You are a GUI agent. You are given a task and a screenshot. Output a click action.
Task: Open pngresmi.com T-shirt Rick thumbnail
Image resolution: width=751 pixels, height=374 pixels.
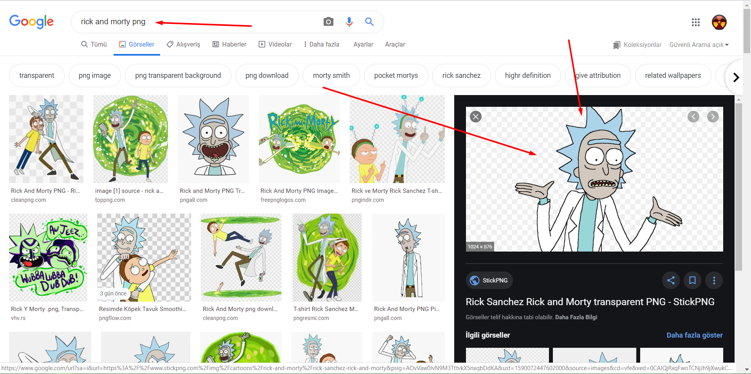point(327,257)
